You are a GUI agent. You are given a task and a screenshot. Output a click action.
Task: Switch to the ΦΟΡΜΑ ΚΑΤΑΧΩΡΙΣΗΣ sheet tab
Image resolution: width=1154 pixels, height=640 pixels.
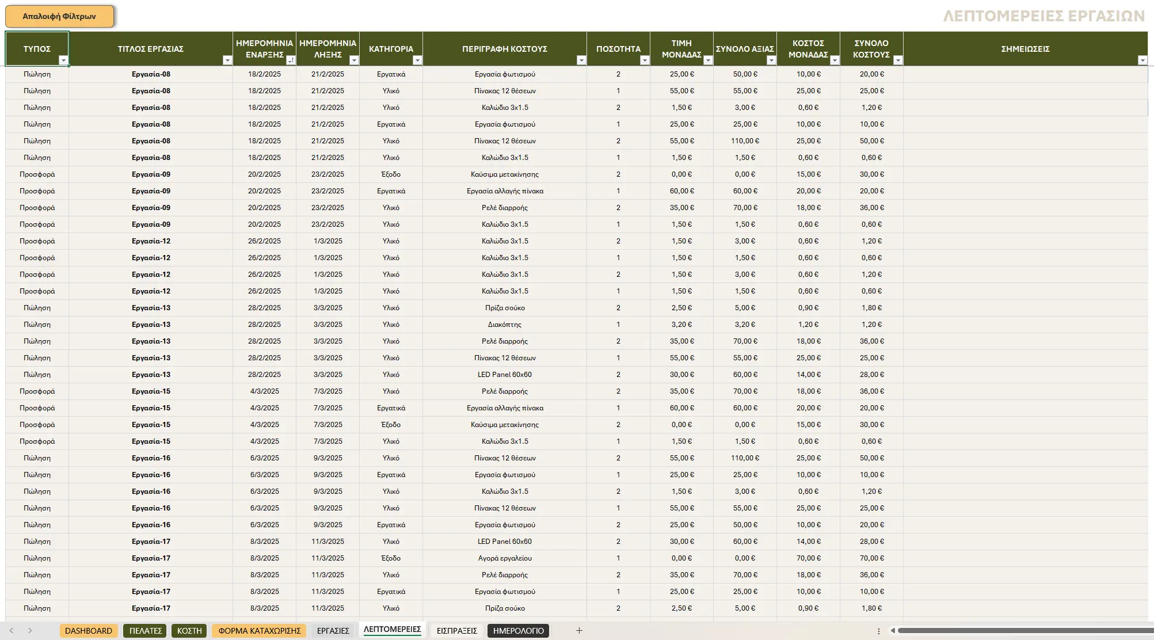pos(260,631)
